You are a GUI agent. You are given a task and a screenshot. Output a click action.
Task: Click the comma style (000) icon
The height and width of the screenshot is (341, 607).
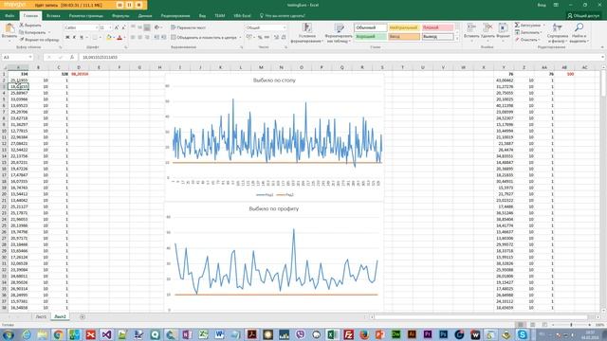267,38
